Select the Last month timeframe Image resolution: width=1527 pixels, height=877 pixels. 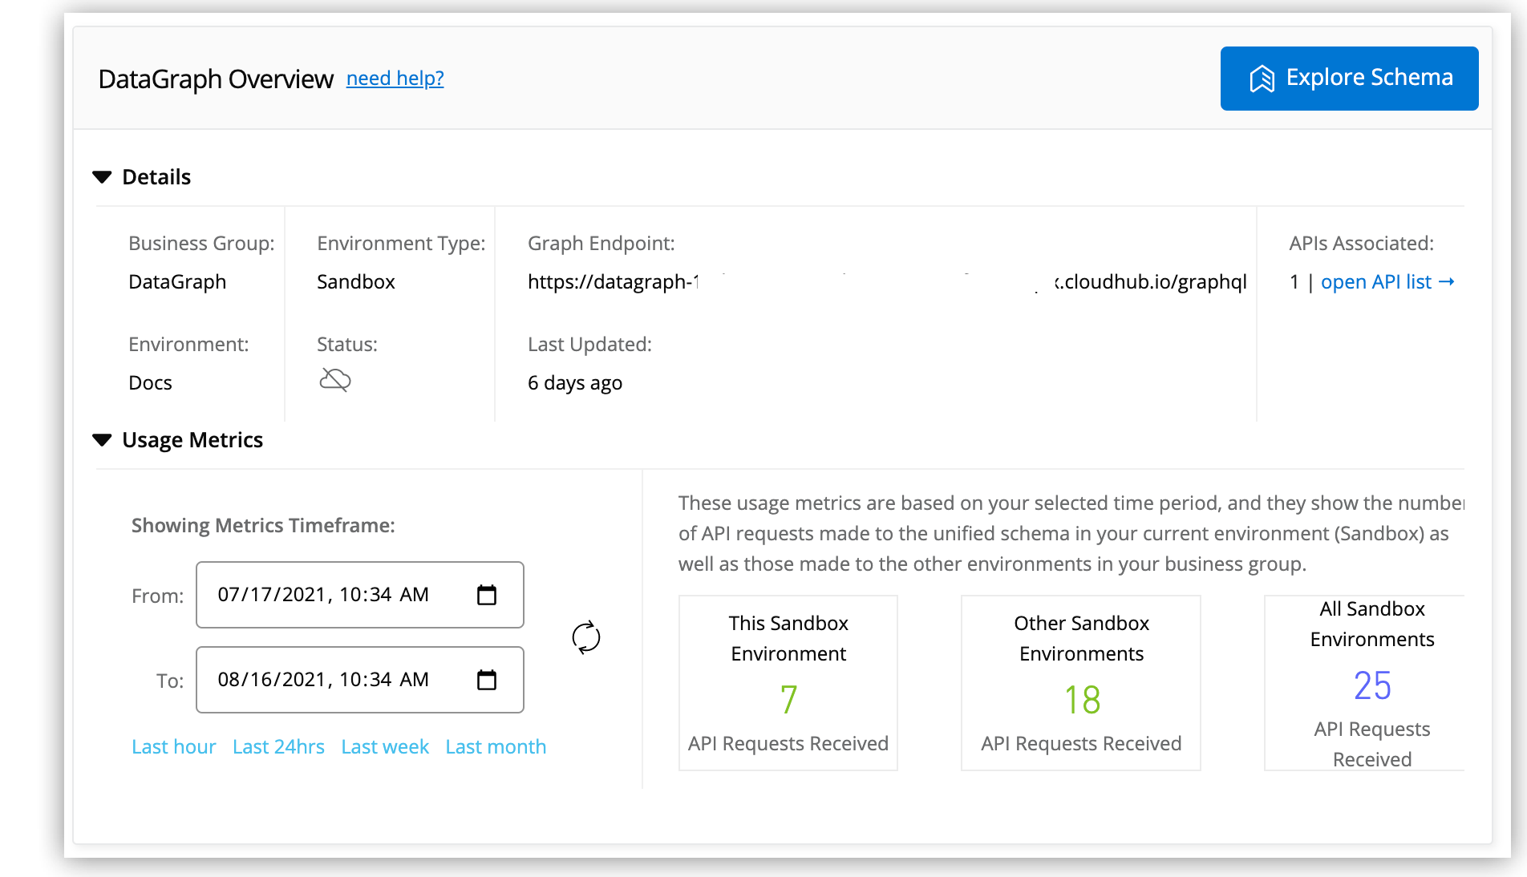(495, 746)
